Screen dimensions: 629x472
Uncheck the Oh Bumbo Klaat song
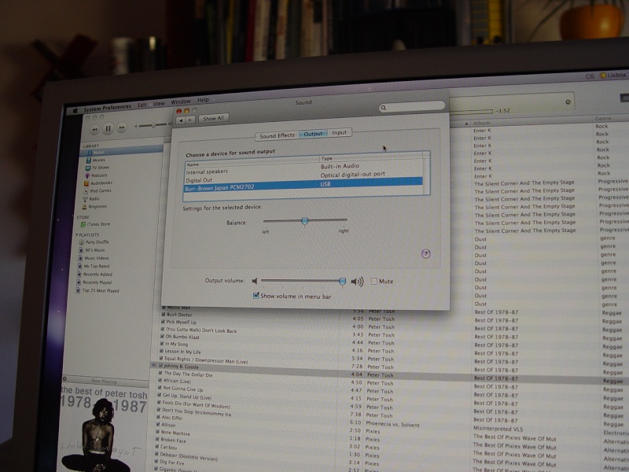(163, 337)
